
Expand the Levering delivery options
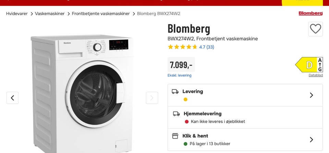pos(311,95)
